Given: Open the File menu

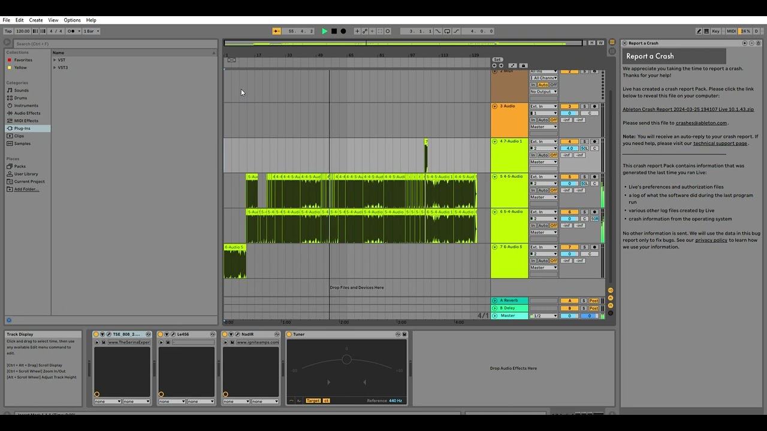Looking at the screenshot, I should 6,20.
